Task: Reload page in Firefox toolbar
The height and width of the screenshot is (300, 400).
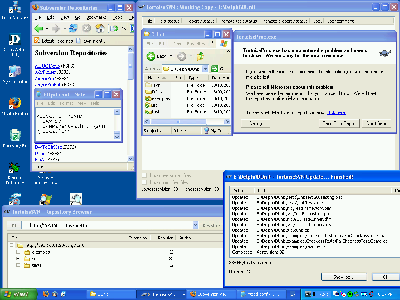Action: click(x=73, y=28)
